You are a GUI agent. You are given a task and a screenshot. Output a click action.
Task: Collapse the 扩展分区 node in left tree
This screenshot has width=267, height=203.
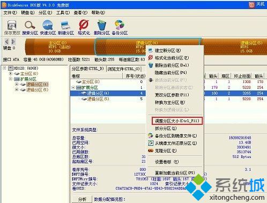(11, 79)
